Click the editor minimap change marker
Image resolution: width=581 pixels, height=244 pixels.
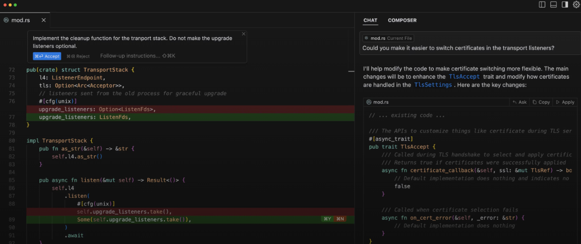[x=351, y=71]
